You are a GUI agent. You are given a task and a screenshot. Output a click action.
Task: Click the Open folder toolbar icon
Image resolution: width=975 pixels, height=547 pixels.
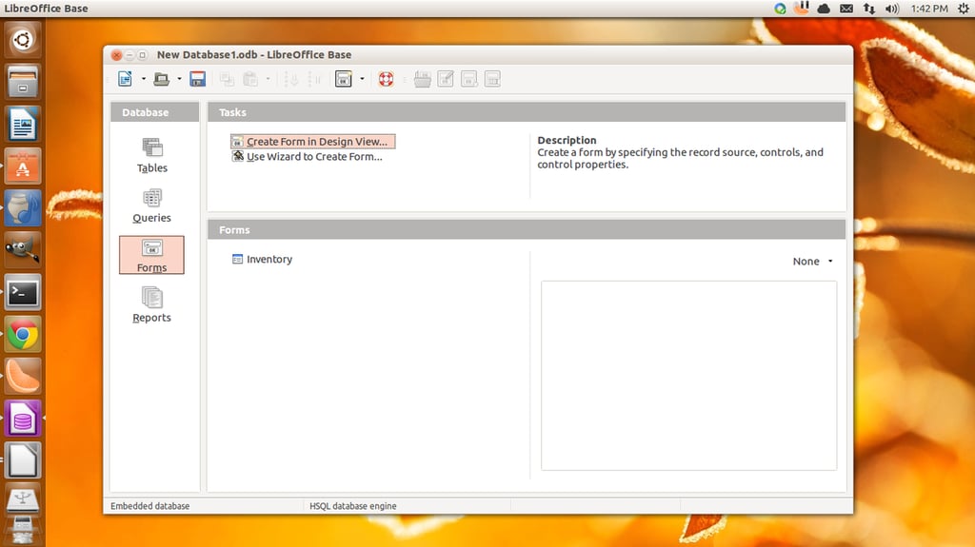(162, 79)
